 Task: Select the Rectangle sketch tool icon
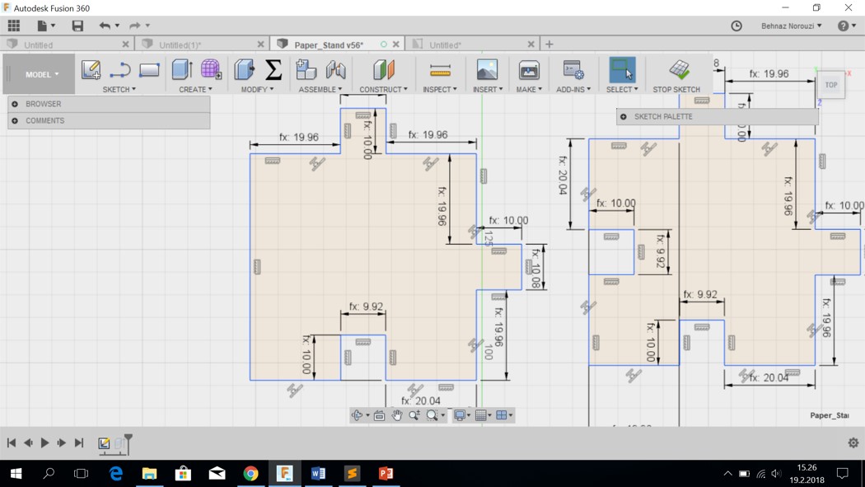149,70
